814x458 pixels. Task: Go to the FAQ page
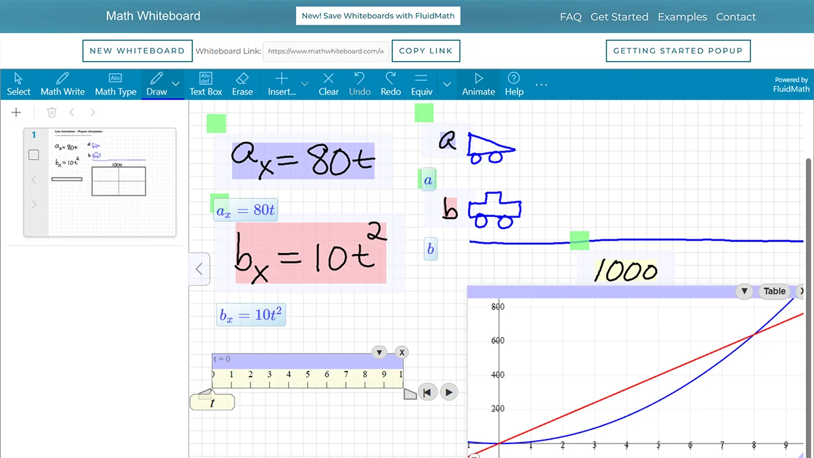pos(570,17)
